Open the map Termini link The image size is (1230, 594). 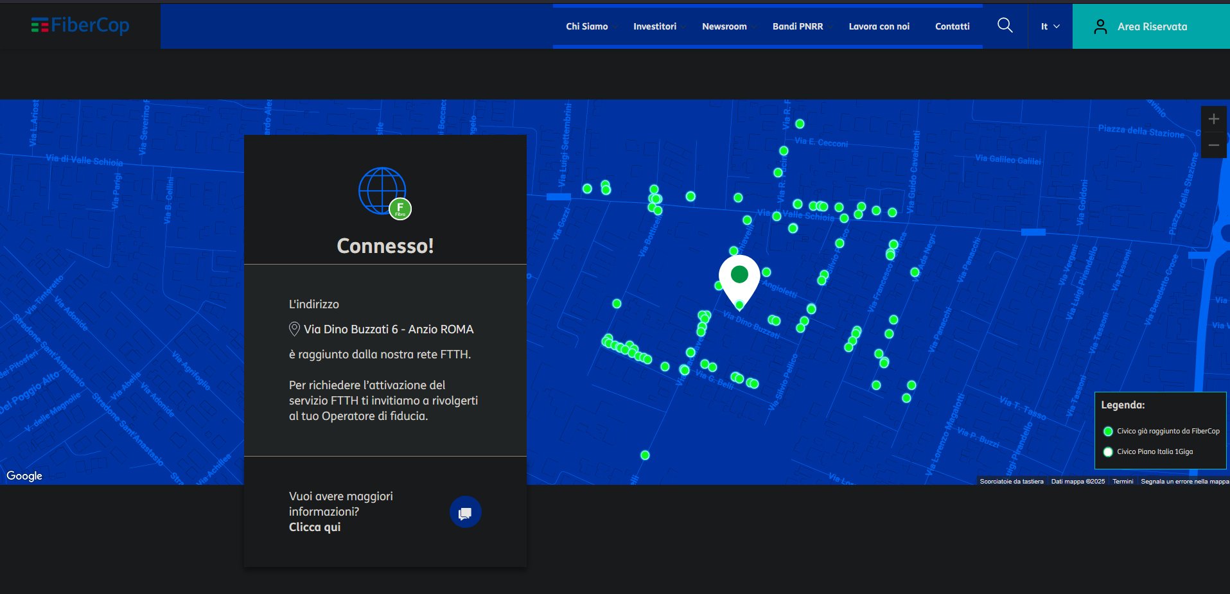coord(1123,481)
